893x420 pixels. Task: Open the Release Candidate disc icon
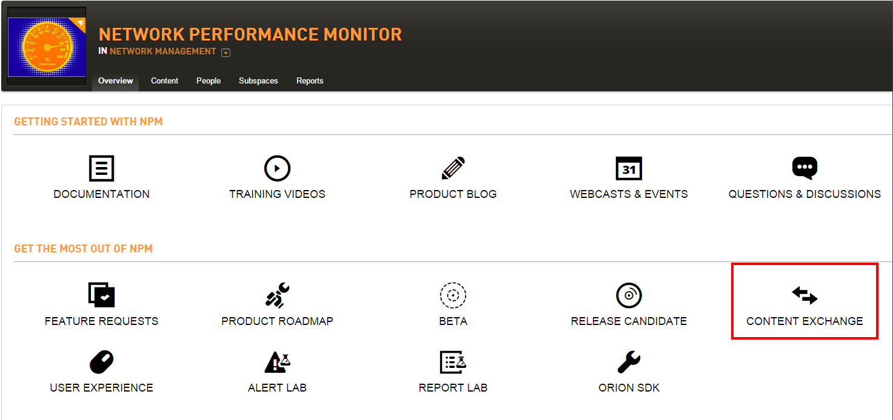(x=629, y=295)
